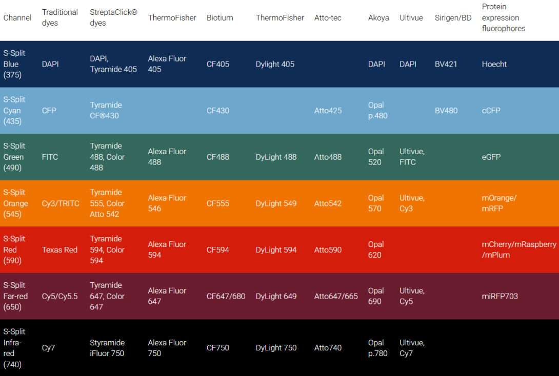This screenshot has width=559, height=376.
Task: Click the 'Texas Red' cell
Action: (59, 249)
